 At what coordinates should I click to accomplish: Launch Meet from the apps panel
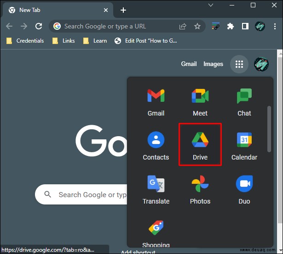pyautogui.click(x=200, y=102)
